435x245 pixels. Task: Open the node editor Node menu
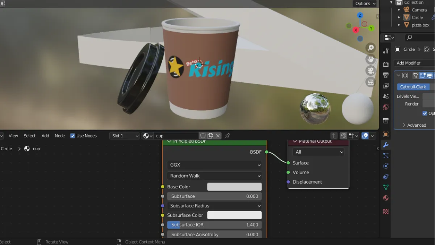click(60, 136)
